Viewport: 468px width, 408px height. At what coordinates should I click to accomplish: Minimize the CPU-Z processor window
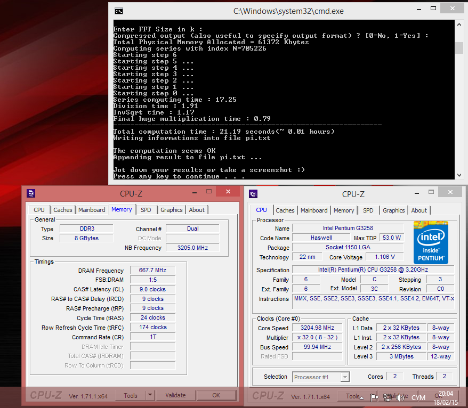click(417, 193)
